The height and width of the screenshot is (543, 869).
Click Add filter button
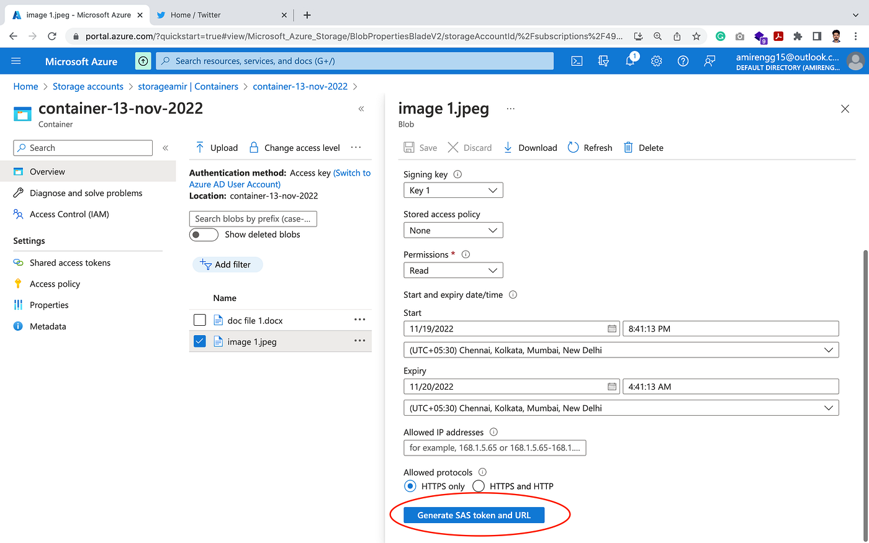point(227,264)
